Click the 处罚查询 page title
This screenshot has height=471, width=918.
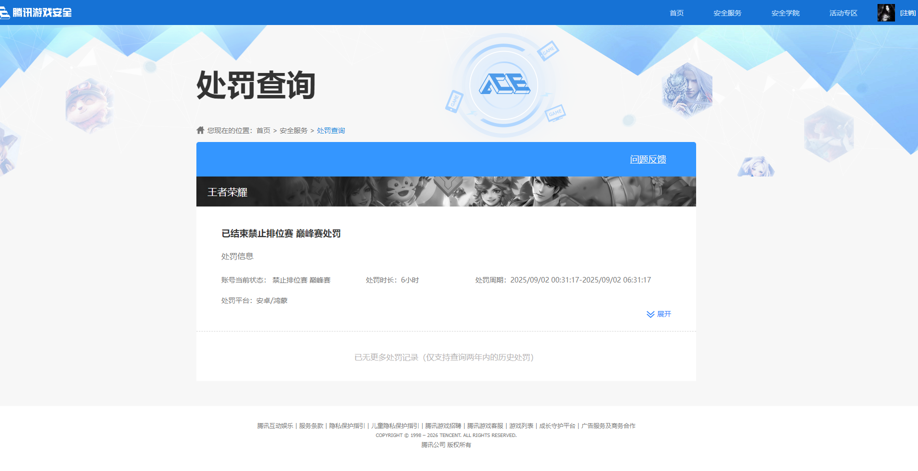pyautogui.click(x=256, y=85)
